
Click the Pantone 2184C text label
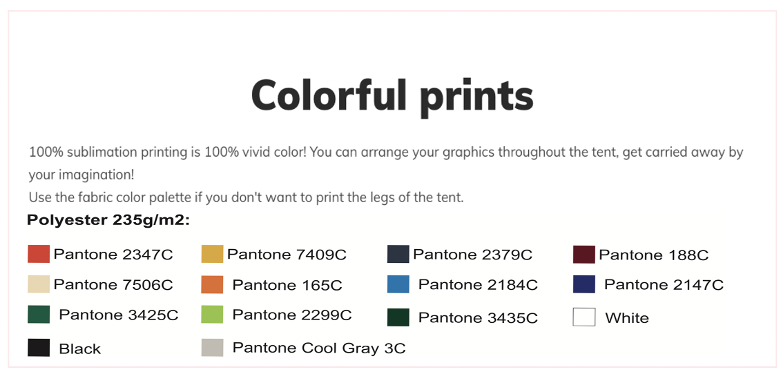478,284
